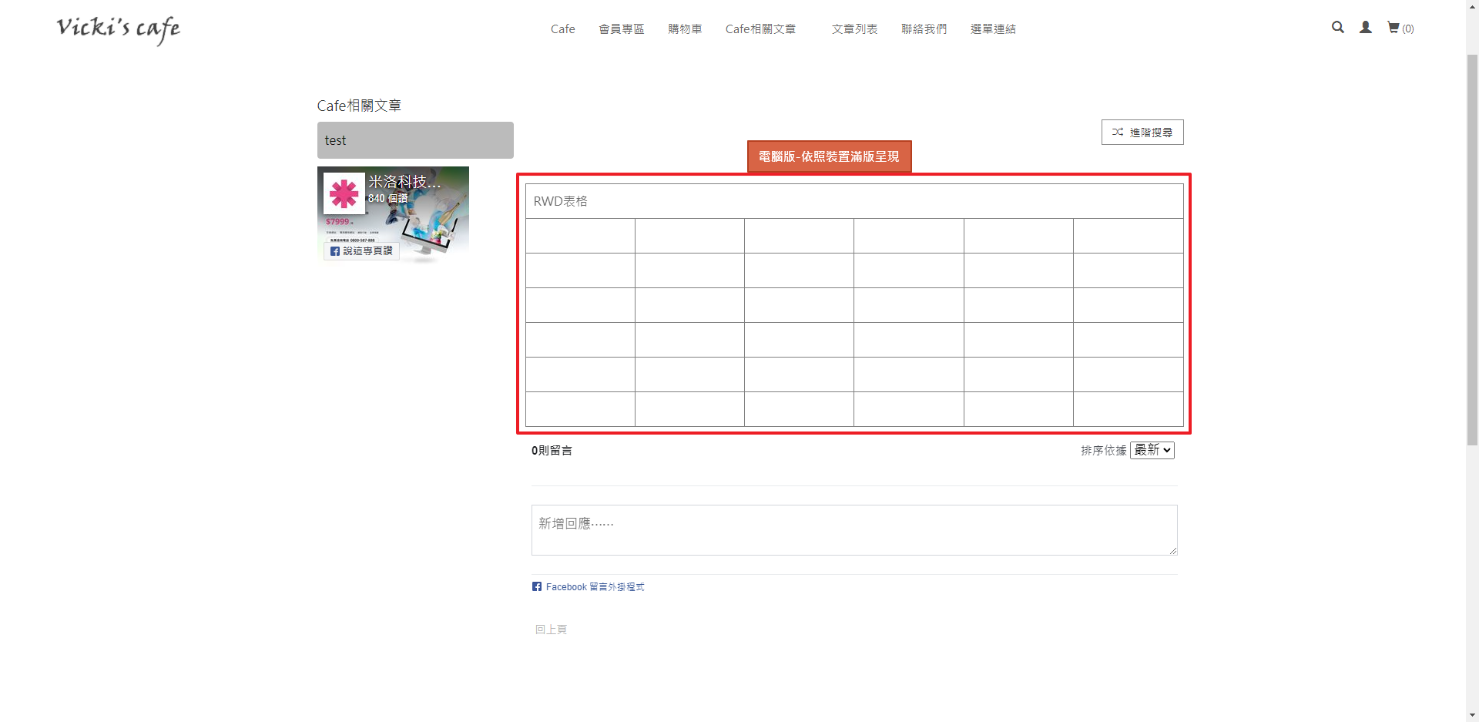Click the Facebook like page button
This screenshot has height=722, width=1479.
pyautogui.click(x=361, y=251)
